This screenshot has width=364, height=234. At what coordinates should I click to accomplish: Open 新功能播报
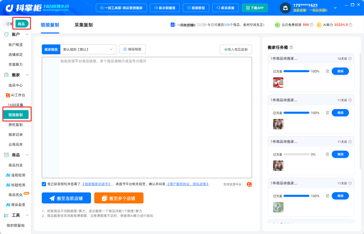(x=165, y=8)
